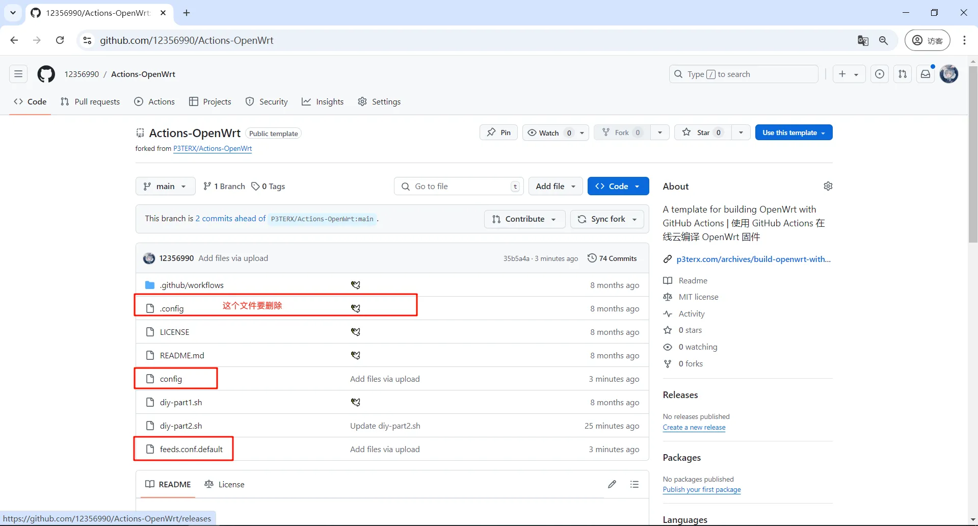
Task: Click the Use this template button
Action: 793,133
